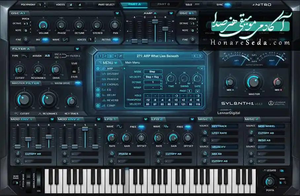
Task: Click the previous preset arrow in display
Action: pos(195,56)
